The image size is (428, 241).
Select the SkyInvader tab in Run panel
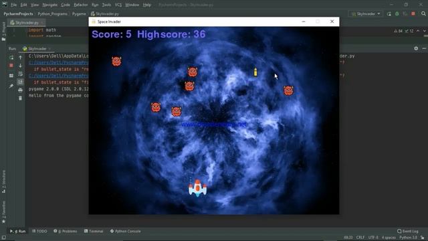37,49
